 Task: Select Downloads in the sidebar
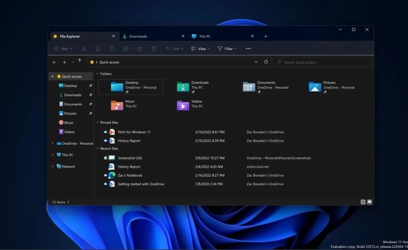tap(73, 95)
